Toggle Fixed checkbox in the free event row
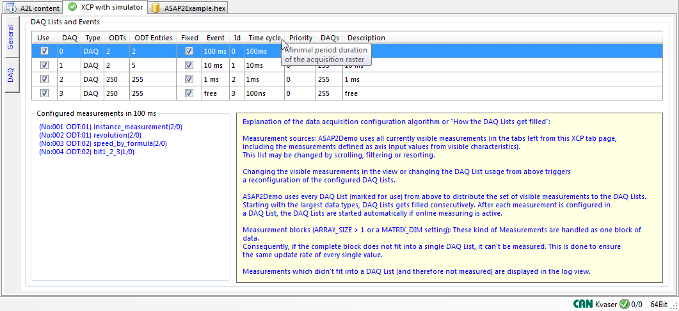The image size is (679, 311). coord(189,93)
